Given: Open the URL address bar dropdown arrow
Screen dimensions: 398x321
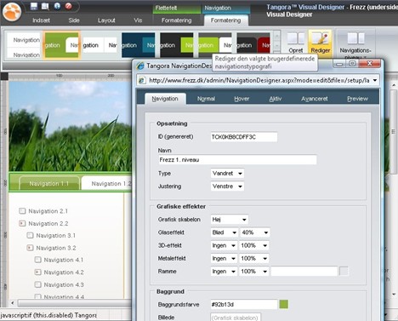Looking at the screenshot, I should click(375, 80).
